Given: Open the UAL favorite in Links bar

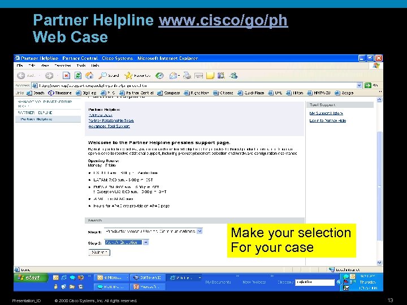Looking at the screenshot, I should 275,93.
